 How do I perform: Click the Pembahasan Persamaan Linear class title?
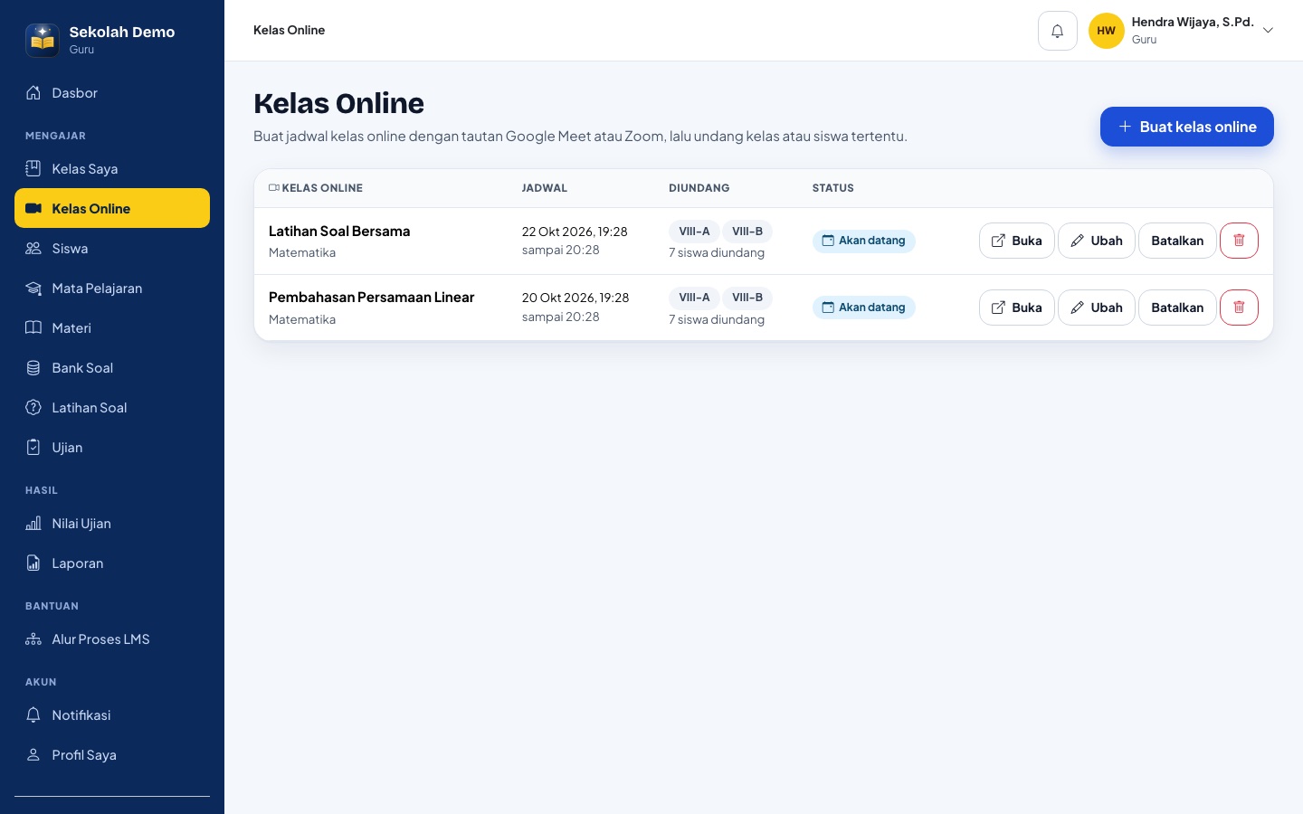[372, 298]
